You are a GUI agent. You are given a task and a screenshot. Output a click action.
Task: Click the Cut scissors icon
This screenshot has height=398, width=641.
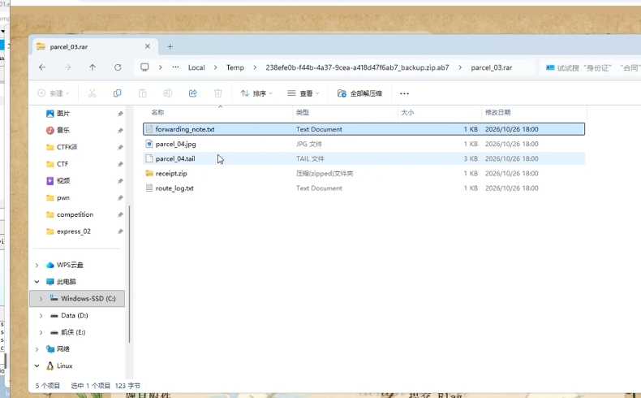pyautogui.click(x=92, y=93)
